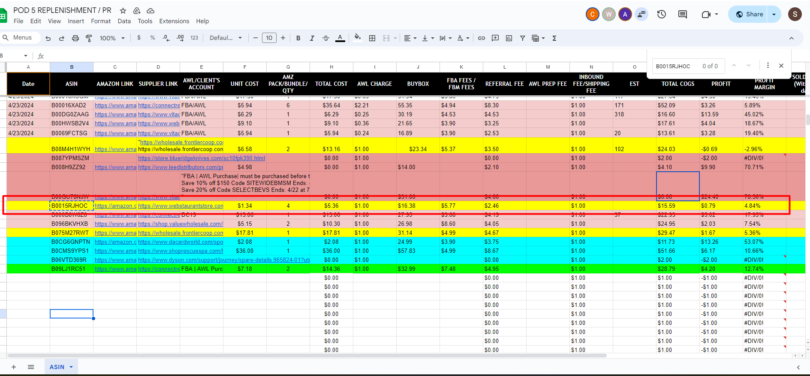810x376 pixels.
Task: Click the Insert link icon
Action: 482,38
